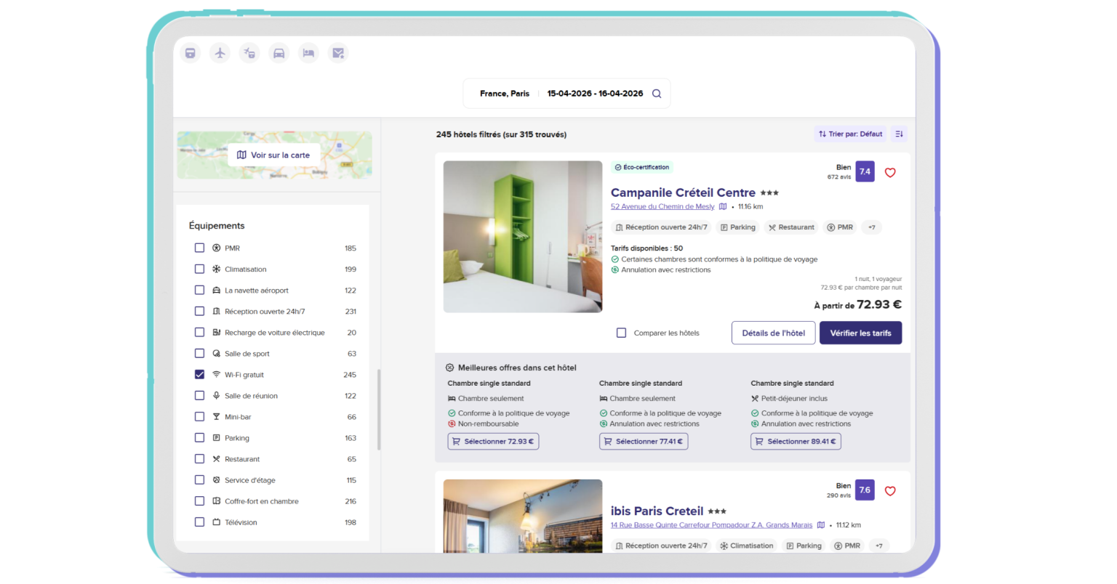Click Vérifier les tarifs button
This screenshot has height=584, width=1117.
[x=860, y=333]
